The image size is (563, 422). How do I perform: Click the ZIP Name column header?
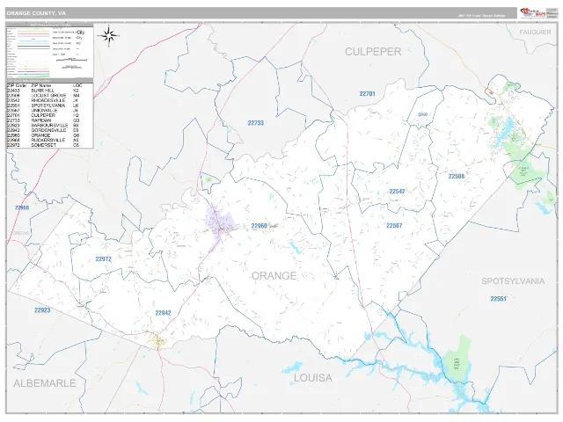tap(41, 86)
